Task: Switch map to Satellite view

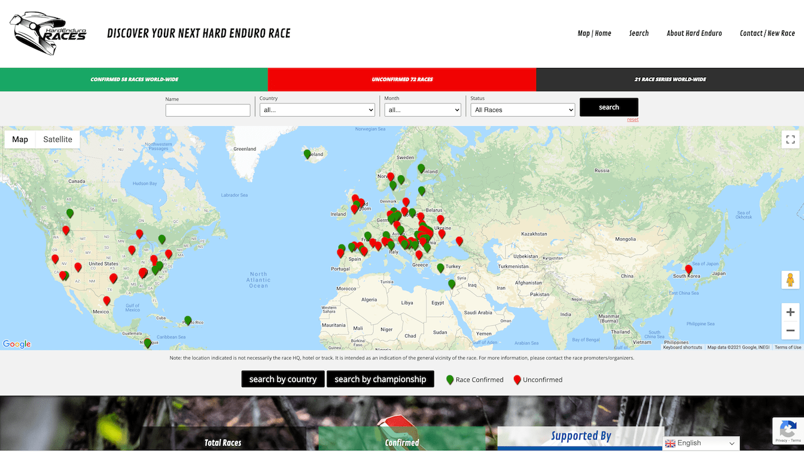Action: pyautogui.click(x=57, y=139)
